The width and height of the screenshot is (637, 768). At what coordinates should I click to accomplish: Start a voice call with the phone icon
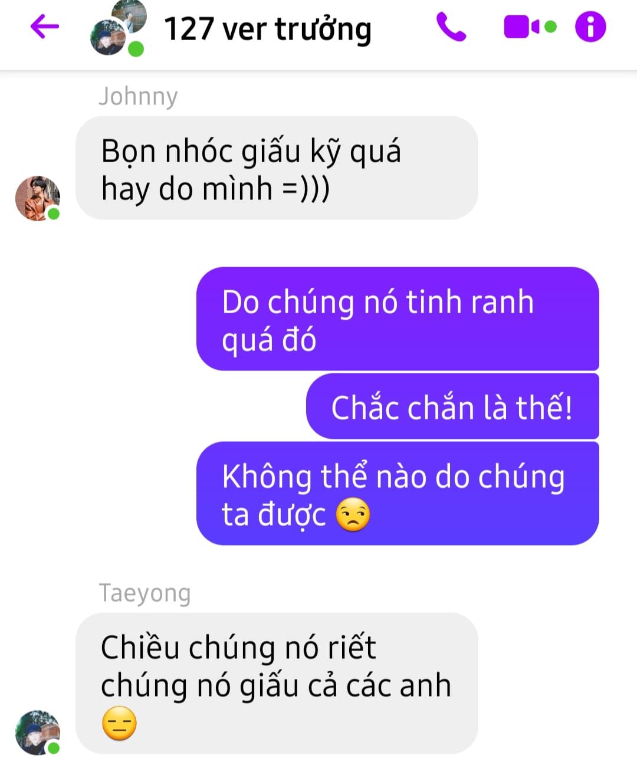click(x=451, y=27)
